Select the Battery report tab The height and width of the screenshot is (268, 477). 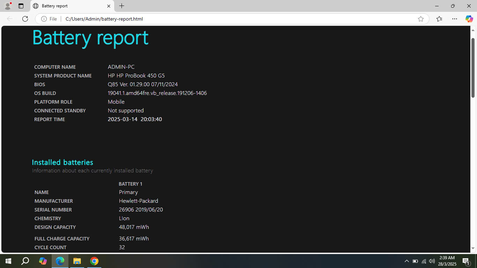[72, 6]
